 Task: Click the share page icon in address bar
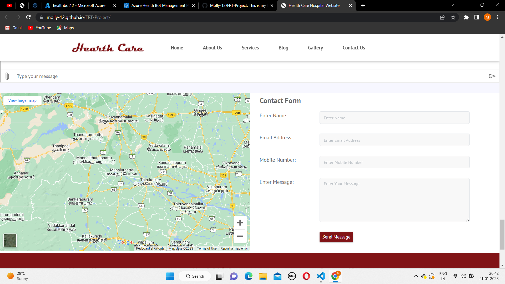coord(442,17)
